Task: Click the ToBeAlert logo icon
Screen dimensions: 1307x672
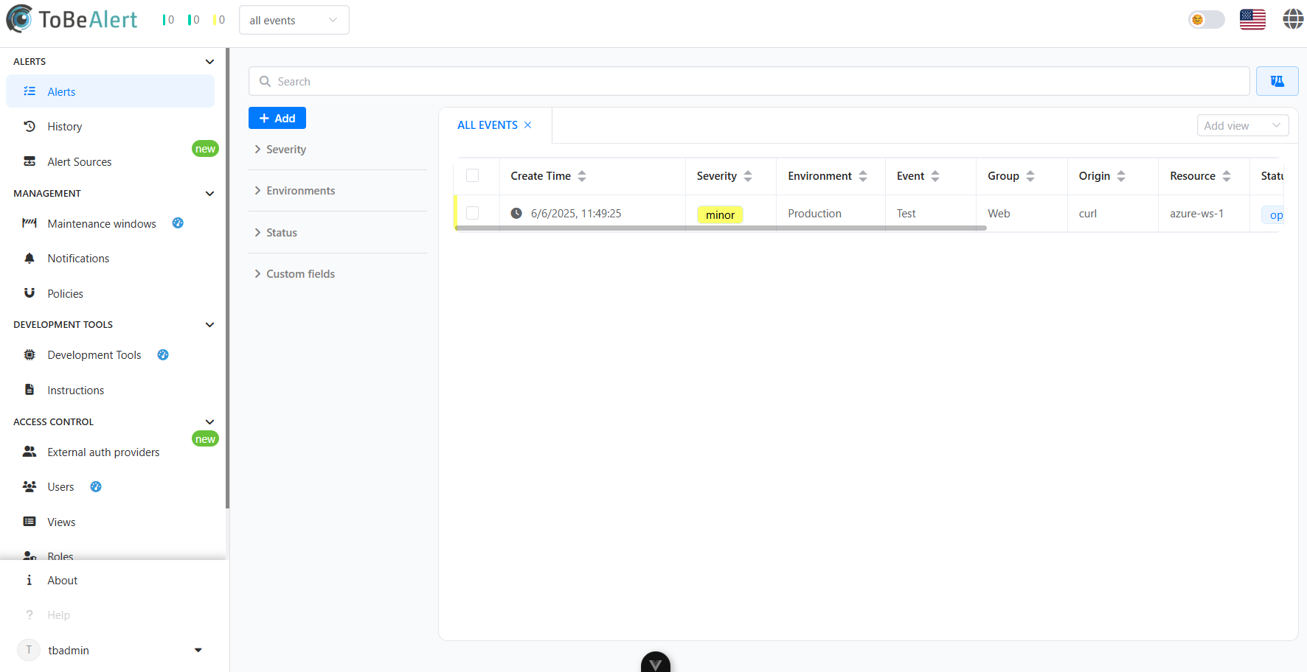Action: pyautogui.click(x=19, y=19)
